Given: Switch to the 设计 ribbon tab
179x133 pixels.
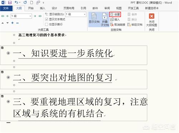Looking at the screenshot, I should click(x=54, y=8).
